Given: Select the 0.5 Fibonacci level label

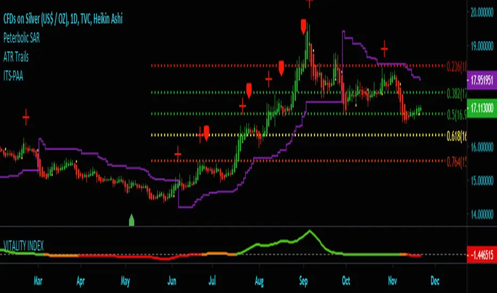Looking at the screenshot, I should [x=456, y=115].
